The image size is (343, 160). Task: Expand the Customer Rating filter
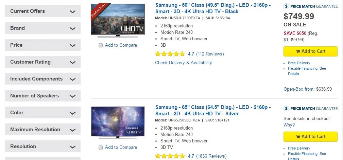click(42, 62)
